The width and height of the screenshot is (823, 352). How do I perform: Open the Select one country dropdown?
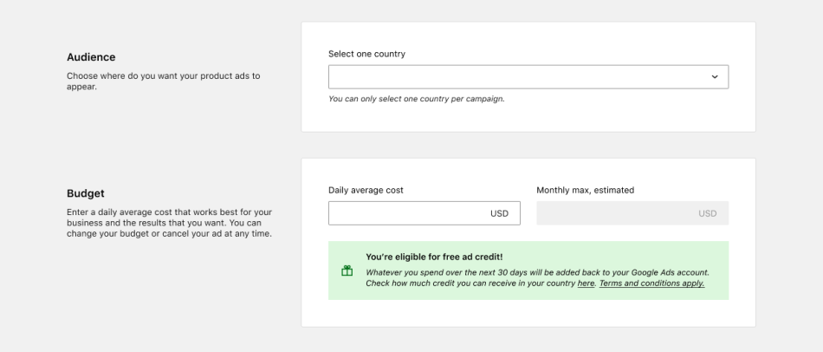tap(520, 76)
